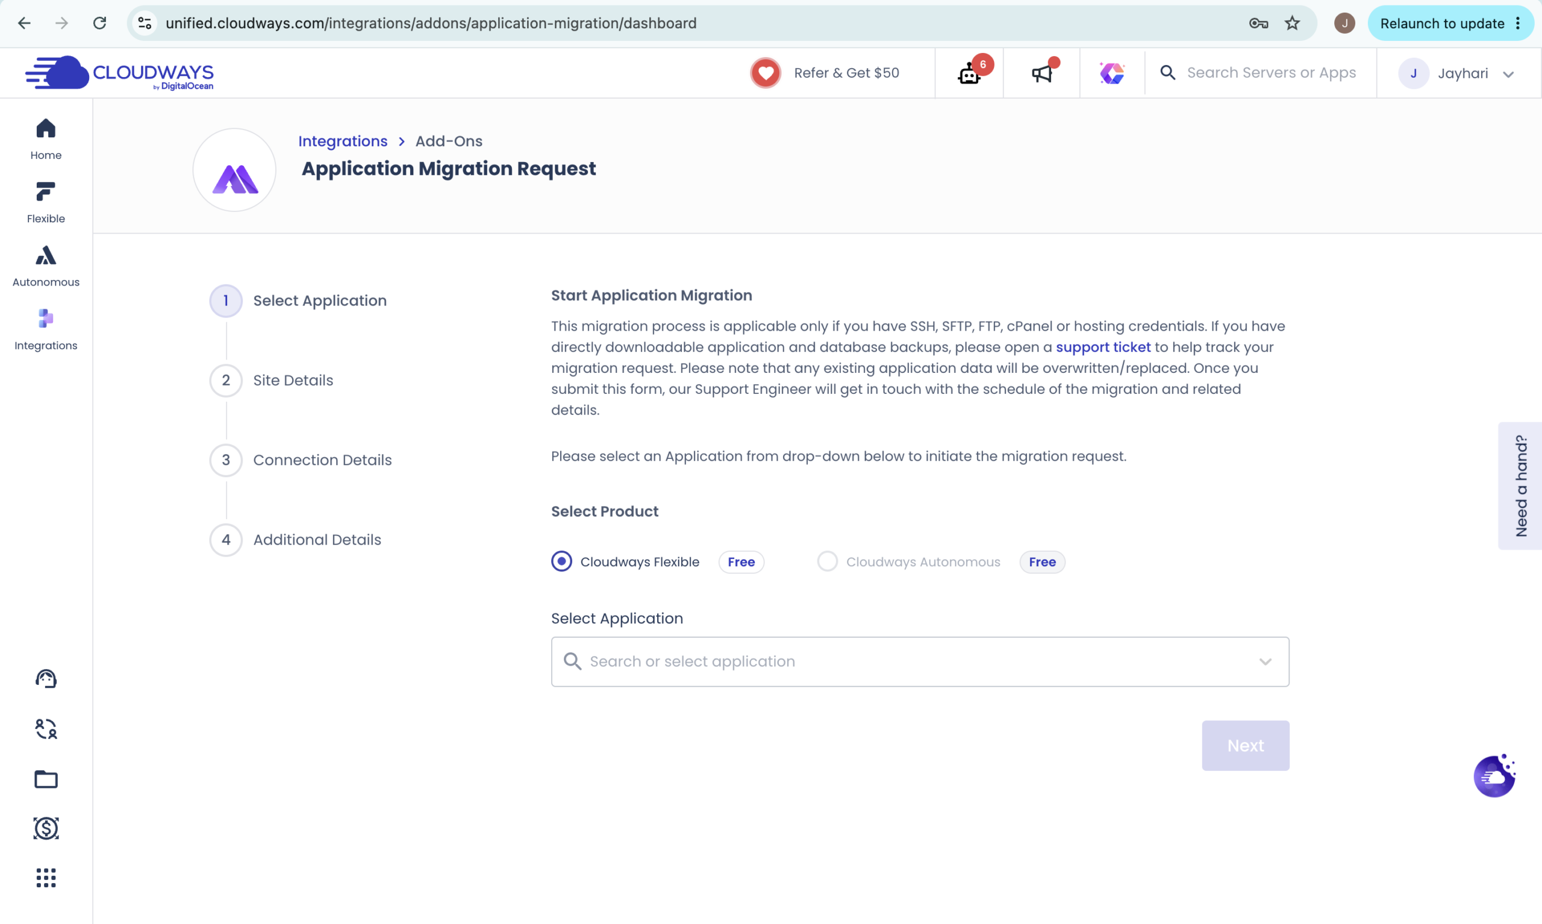Click the Application Migration add-on logo
The image size is (1542, 924).
[235, 170]
